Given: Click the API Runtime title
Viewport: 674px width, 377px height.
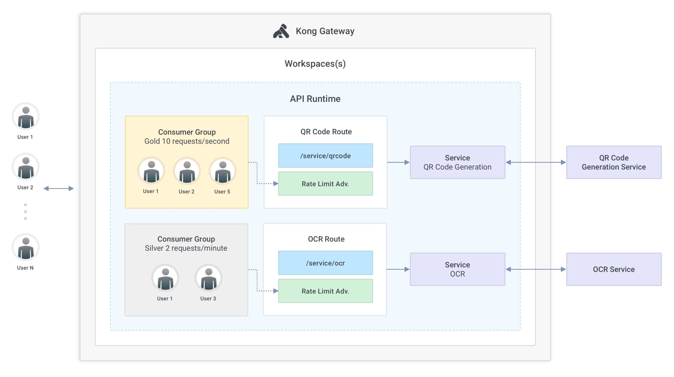Looking at the screenshot, I should 315,99.
